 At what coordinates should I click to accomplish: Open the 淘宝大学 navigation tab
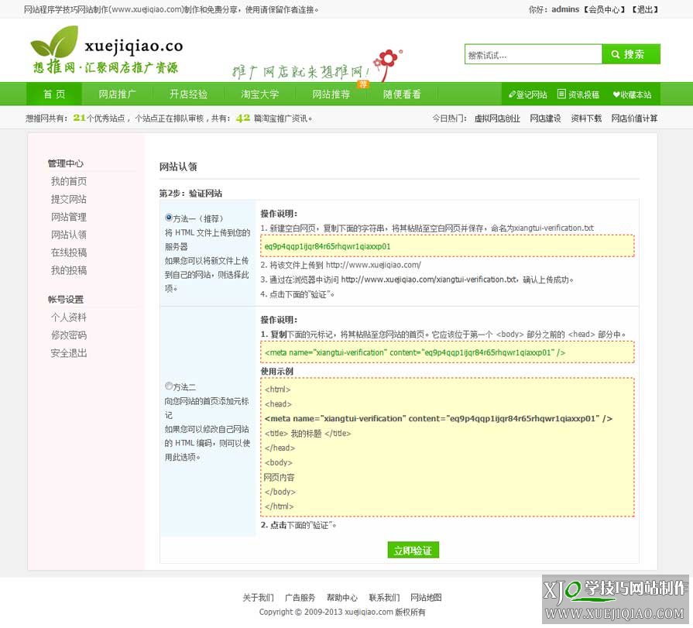tap(259, 94)
